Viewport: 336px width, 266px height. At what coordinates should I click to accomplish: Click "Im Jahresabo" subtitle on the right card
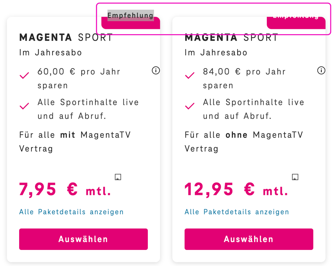(216, 52)
